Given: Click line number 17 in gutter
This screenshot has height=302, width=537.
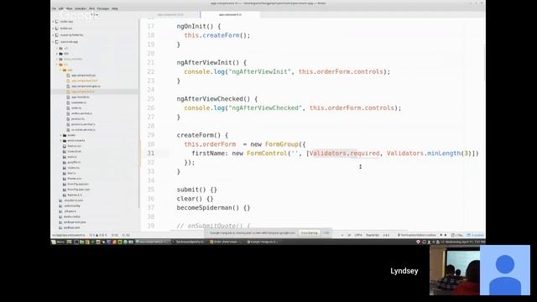Looking at the screenshot, I should 151,26.
